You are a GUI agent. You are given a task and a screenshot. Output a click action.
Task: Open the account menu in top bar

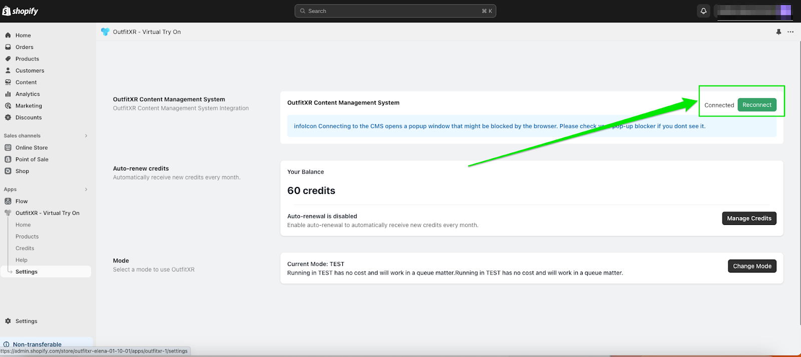(754, 11)
